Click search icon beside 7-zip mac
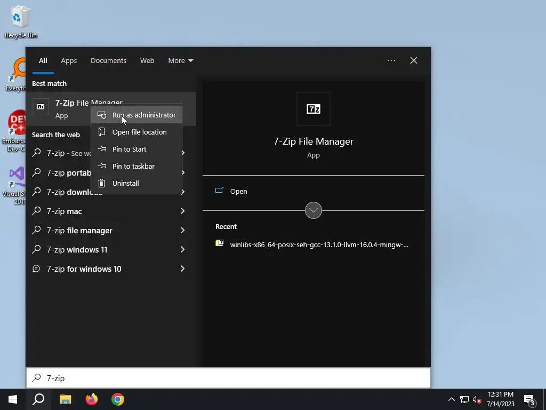Viewport: 546px width, 410px height. pyautogui.click(x=37, y=210)
